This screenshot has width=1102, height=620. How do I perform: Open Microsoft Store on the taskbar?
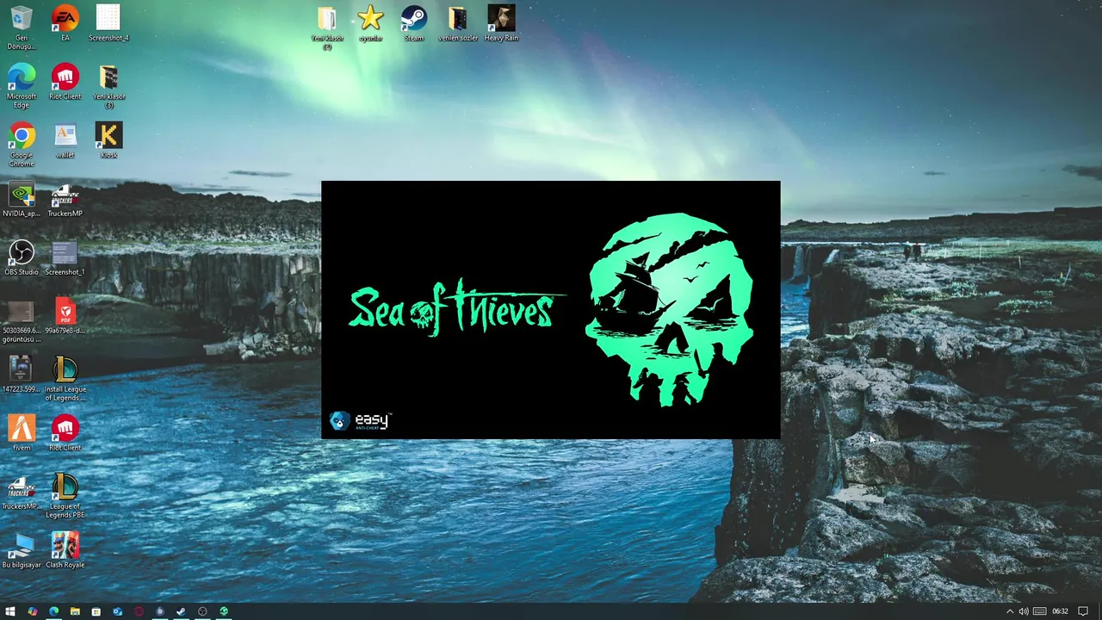[96, 611]
